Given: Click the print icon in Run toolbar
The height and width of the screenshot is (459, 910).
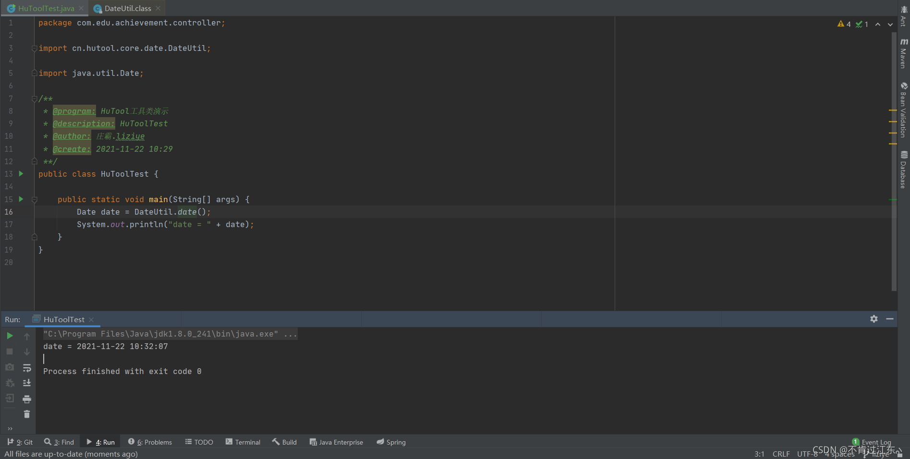Looking at the screenshot, I should [27, 399].
